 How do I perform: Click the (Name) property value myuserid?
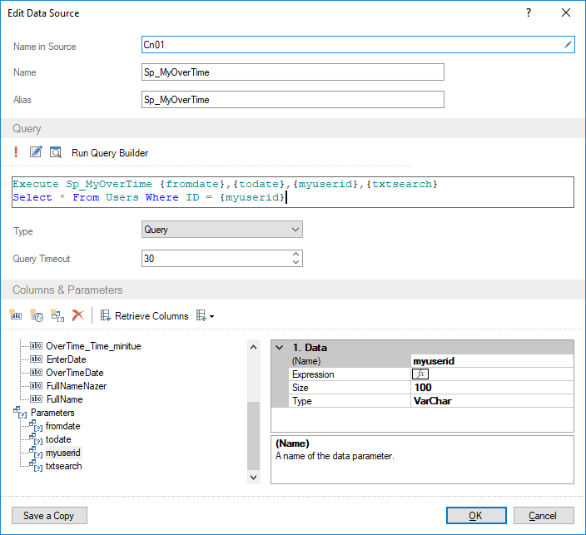(492, 361)
